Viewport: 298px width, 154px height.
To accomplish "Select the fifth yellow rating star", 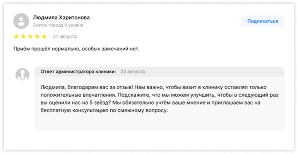I will (x=44, y=37).
